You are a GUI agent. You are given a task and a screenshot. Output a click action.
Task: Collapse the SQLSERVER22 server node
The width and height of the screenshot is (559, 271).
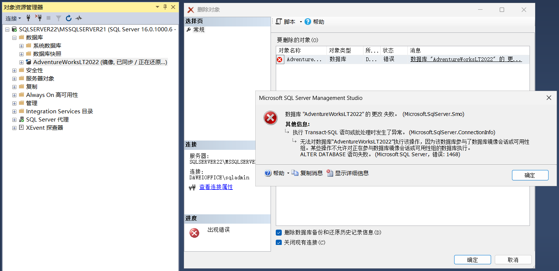(7, 29)
